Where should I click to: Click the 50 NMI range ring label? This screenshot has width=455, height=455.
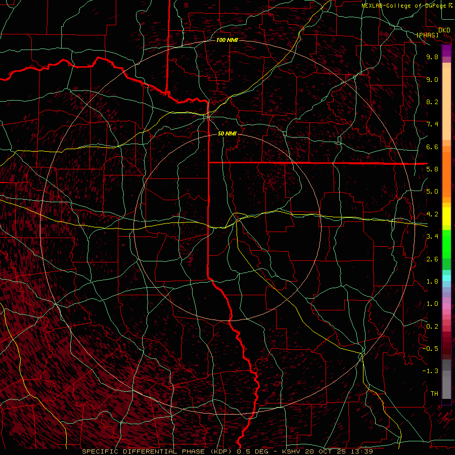[227, 134]
